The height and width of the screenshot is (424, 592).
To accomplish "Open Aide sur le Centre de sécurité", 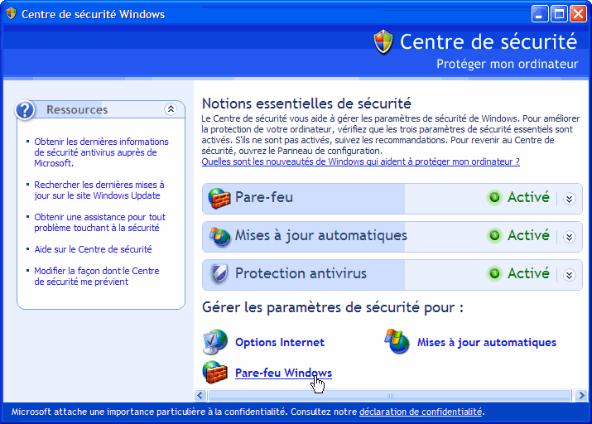I will [93, 249].
